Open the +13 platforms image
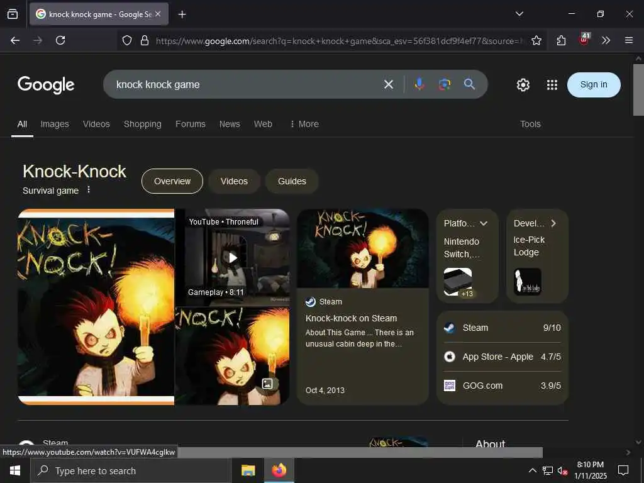The image size is (644, 483). tap(458, 282)
